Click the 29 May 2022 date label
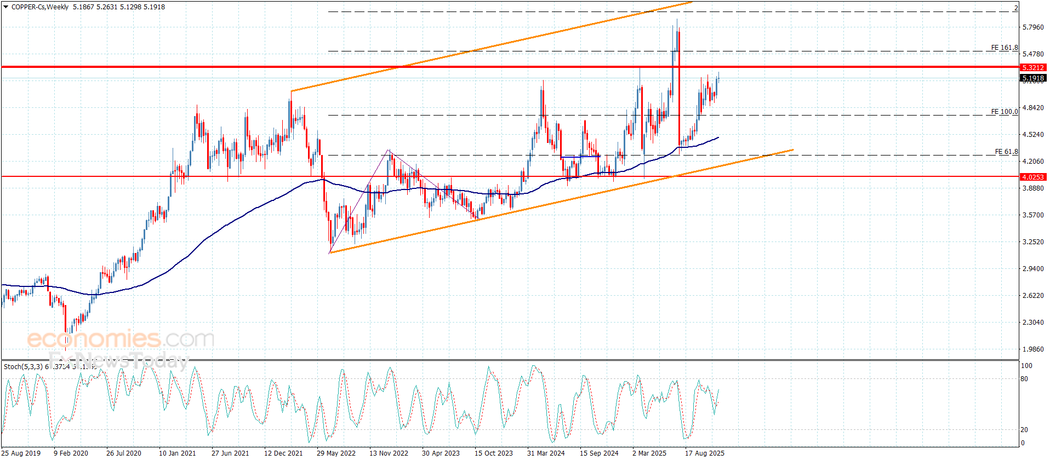This screenshot has height=460, width=1050. 336,453
